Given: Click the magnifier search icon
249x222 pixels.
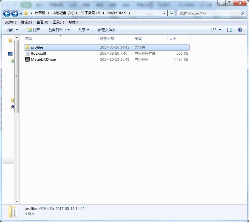Looking at the screenshot, I should (243, 13).
